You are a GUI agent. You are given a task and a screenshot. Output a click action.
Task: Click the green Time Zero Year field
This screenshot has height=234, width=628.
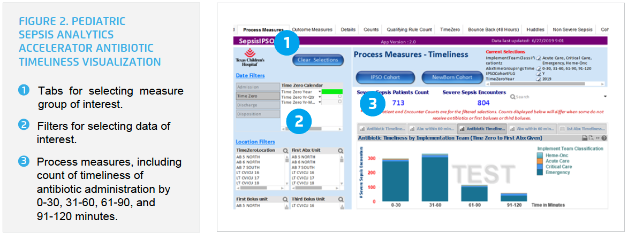coord(332,91)
